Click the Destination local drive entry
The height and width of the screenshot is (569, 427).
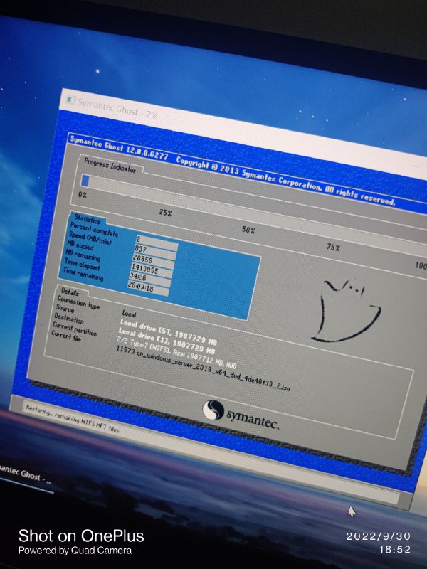pyautogui.click(x=167, y=341)
